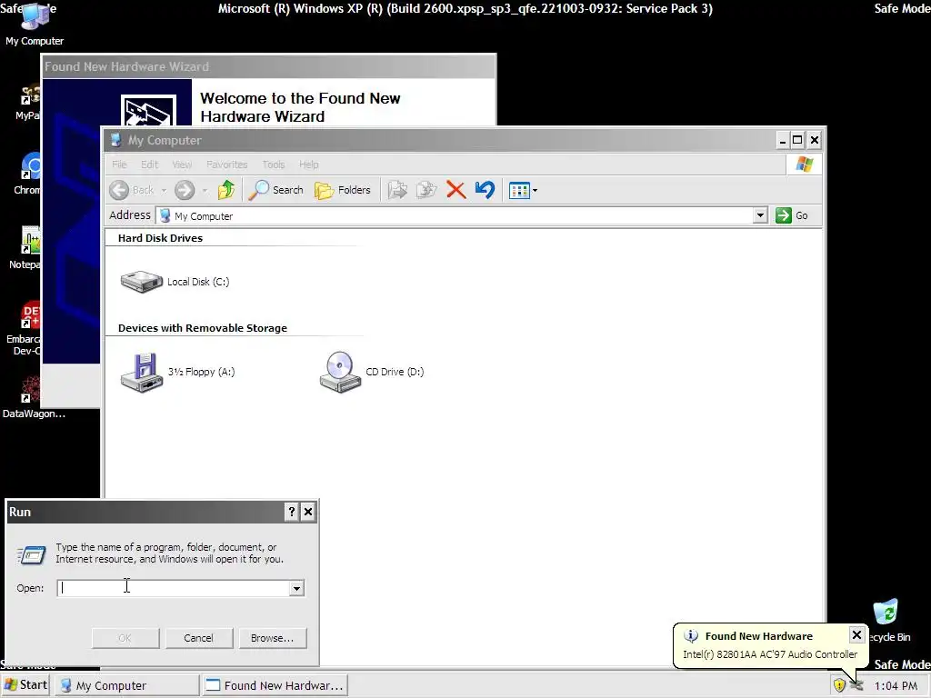This screenshot has width=931, height=698.
Task: Close the Found New Hardware balloon
Action: click(x=856, y=635)
